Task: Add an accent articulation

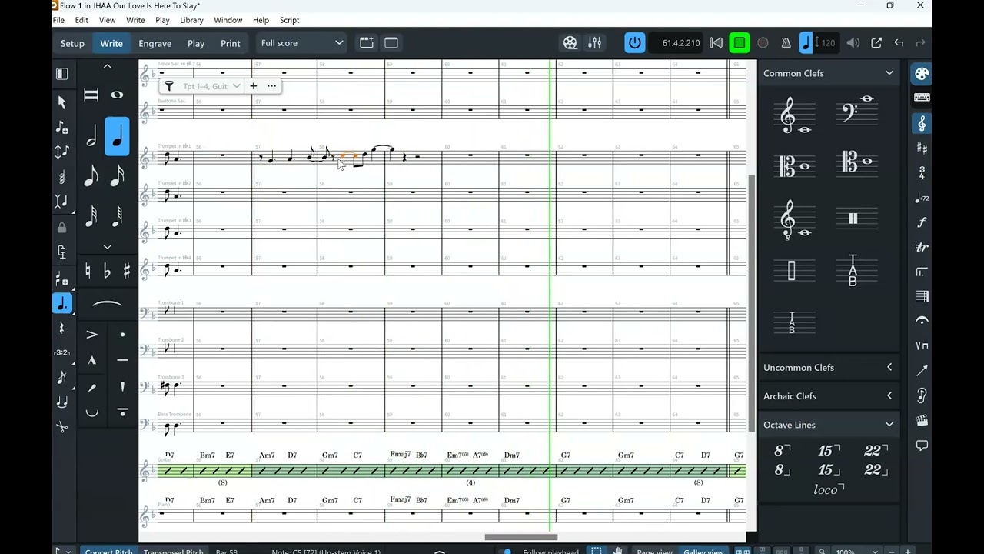Action: (91, 335)
